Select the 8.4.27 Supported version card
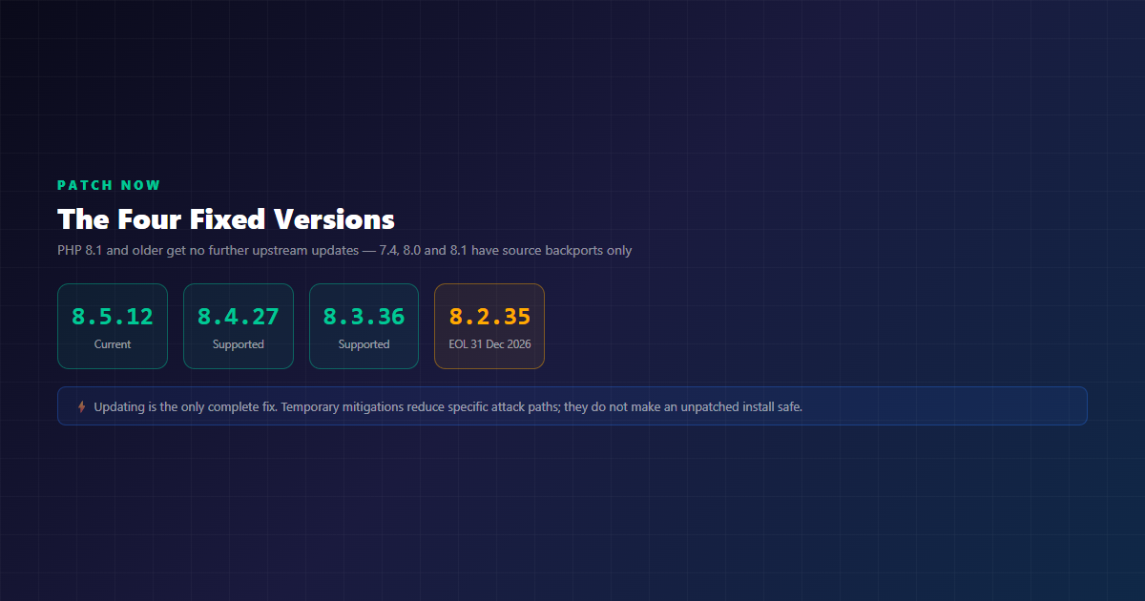Screen dimensions: 1145x601 pos(239,326)
